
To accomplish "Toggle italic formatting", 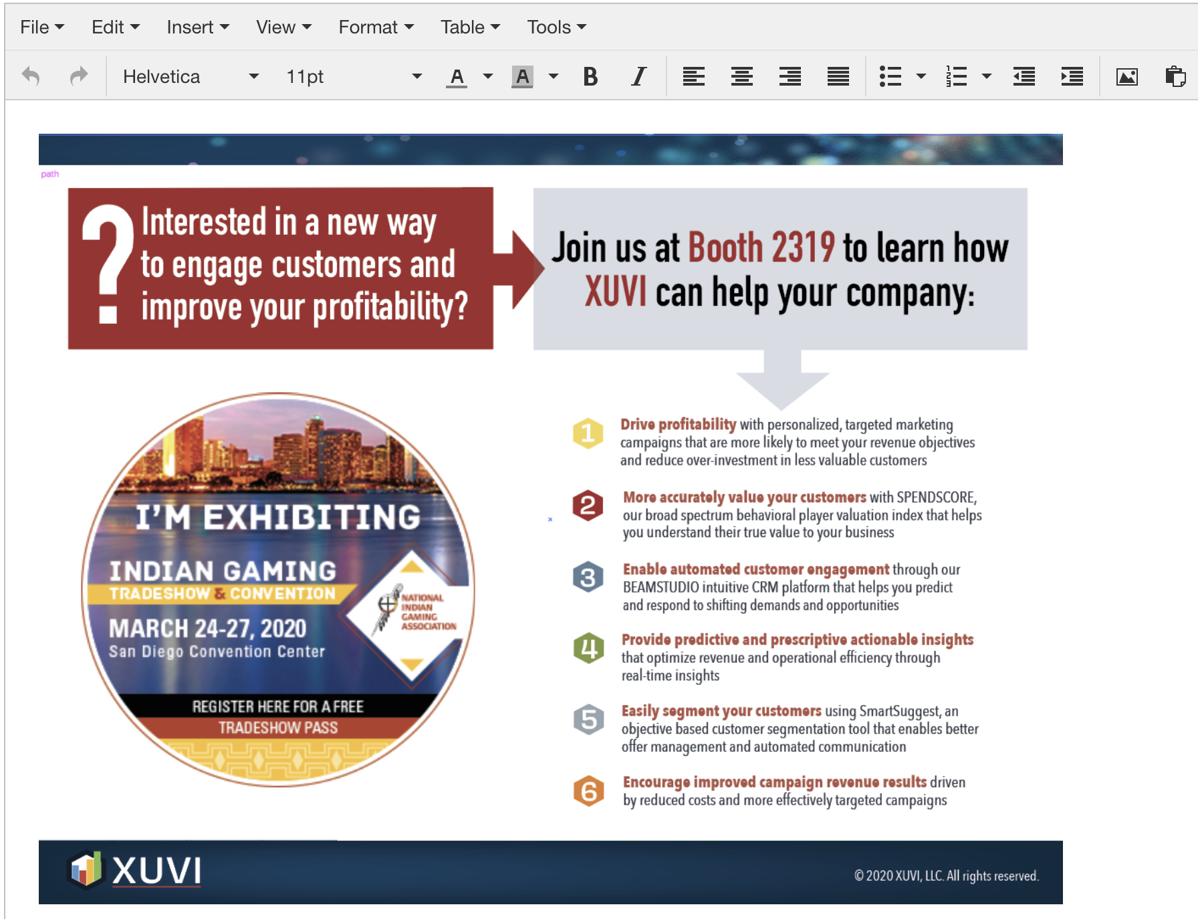I will point(638,77).
